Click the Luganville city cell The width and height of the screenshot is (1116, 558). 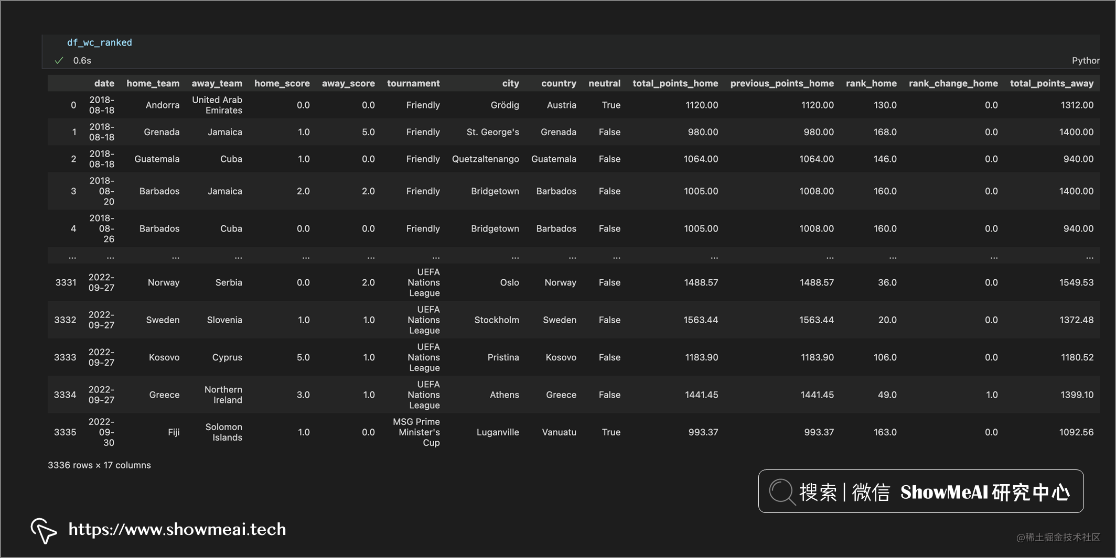[498, 432]
